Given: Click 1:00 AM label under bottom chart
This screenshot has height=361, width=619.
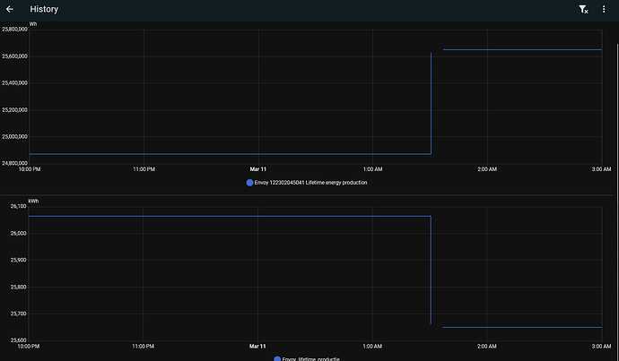Looking at the screenshot, I should [x=372, y=347].
